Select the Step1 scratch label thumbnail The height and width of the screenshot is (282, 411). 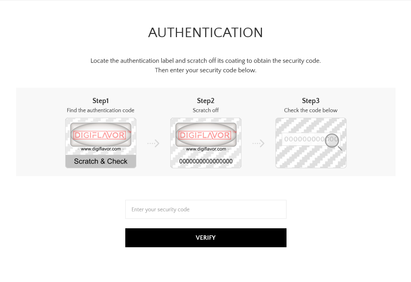point(100,143)
